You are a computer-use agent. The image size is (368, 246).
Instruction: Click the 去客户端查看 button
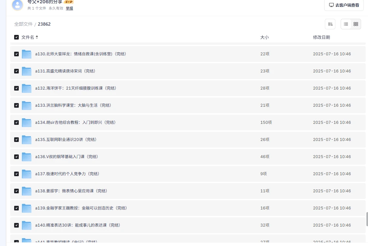tap(344, 5)
